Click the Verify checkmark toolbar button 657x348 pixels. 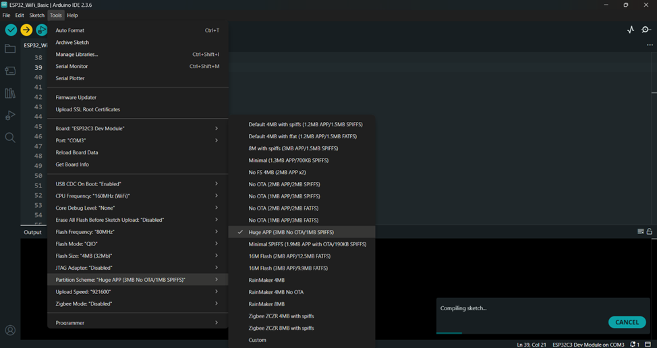click(11, 30)
